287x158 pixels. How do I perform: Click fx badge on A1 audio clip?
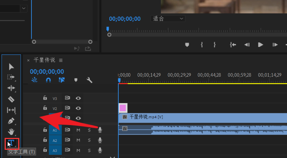tap(125, 129)
